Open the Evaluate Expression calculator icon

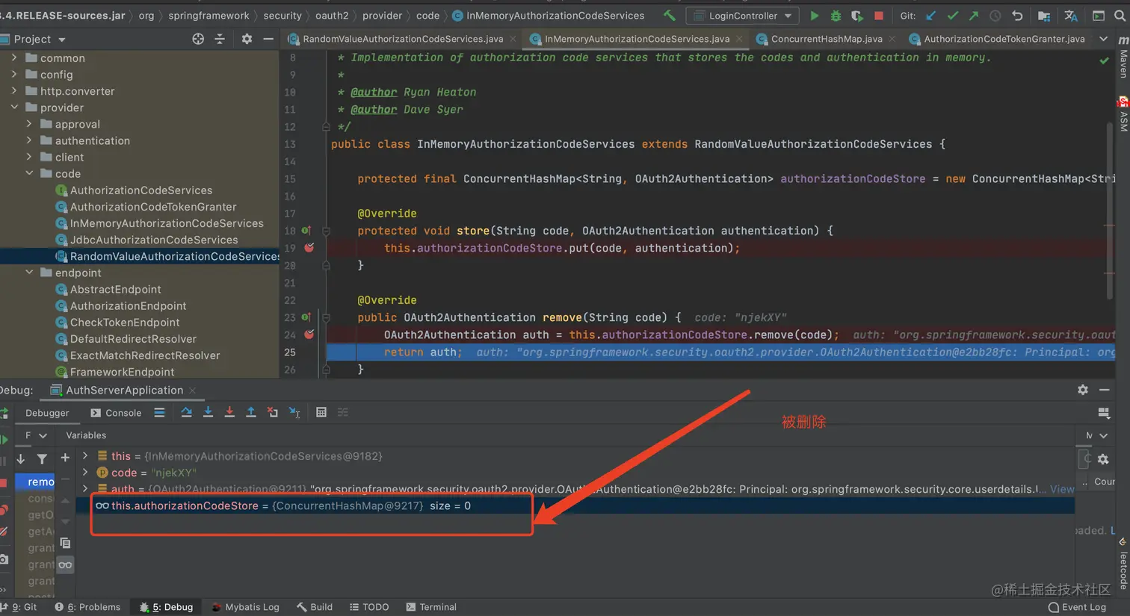tap(321, 412)
